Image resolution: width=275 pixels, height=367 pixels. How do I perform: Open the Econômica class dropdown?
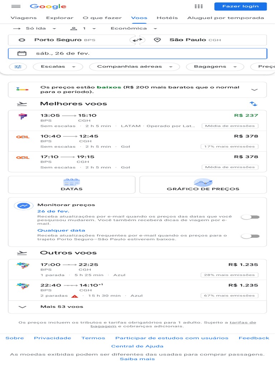pyautogui.click(x=134, y=29)
